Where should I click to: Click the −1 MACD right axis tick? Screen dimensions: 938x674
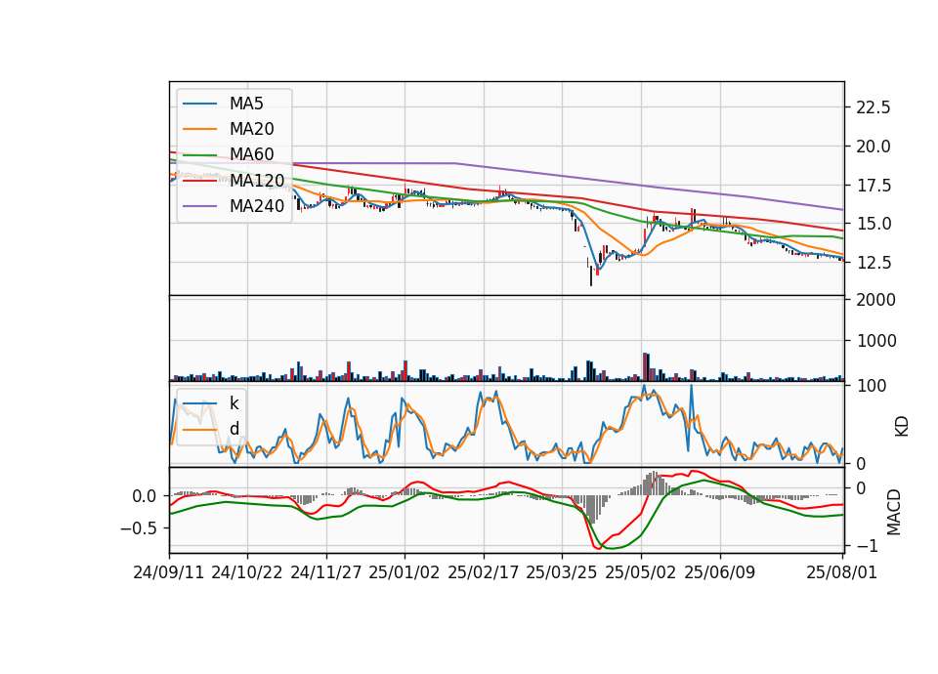[868, 546]
